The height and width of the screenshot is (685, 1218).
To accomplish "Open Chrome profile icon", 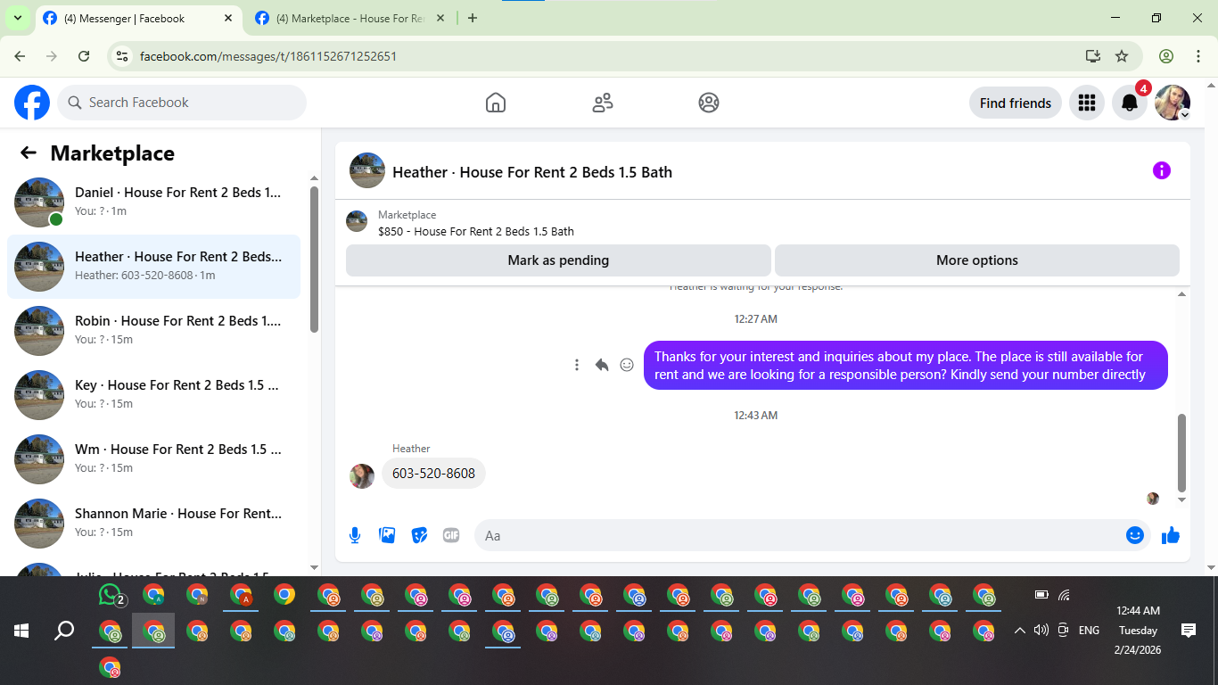I will pyautogui.click(x=1166, y=56).
